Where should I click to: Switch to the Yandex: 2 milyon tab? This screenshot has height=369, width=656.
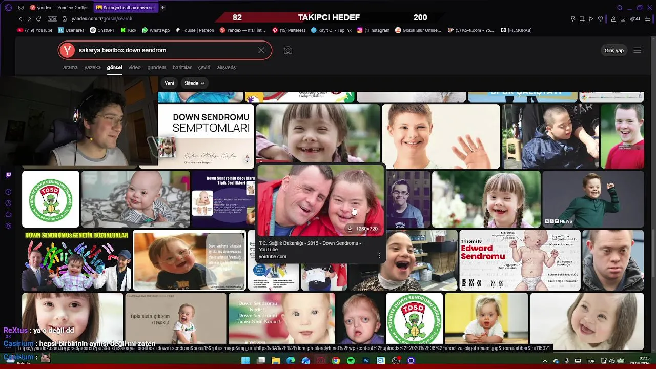(58, 8)
